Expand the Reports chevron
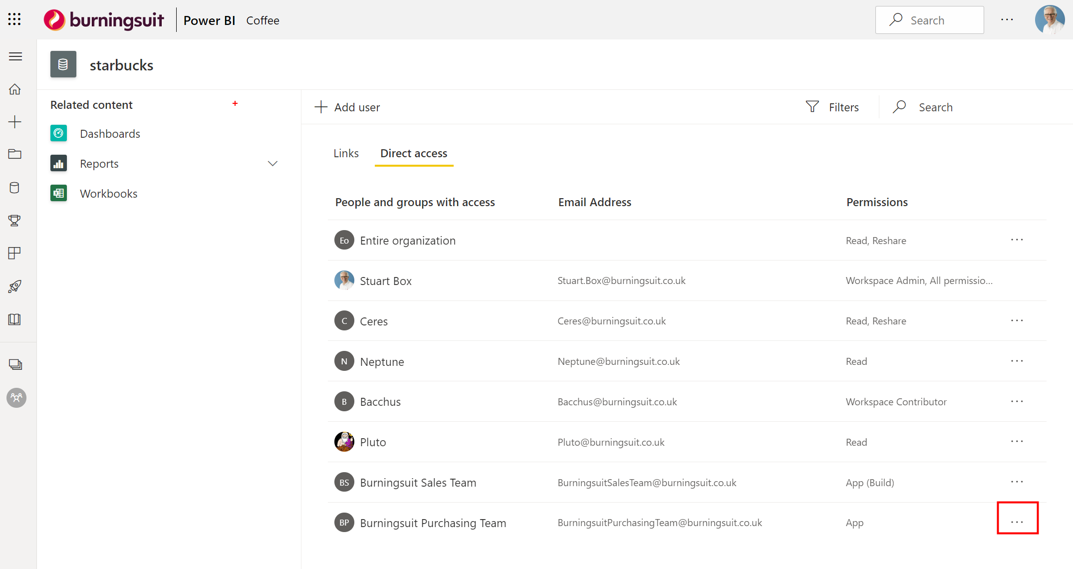 272,164
